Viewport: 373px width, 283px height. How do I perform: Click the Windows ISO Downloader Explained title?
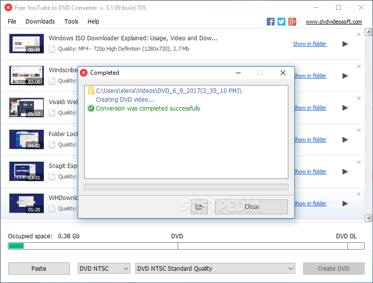click(133, 38)
